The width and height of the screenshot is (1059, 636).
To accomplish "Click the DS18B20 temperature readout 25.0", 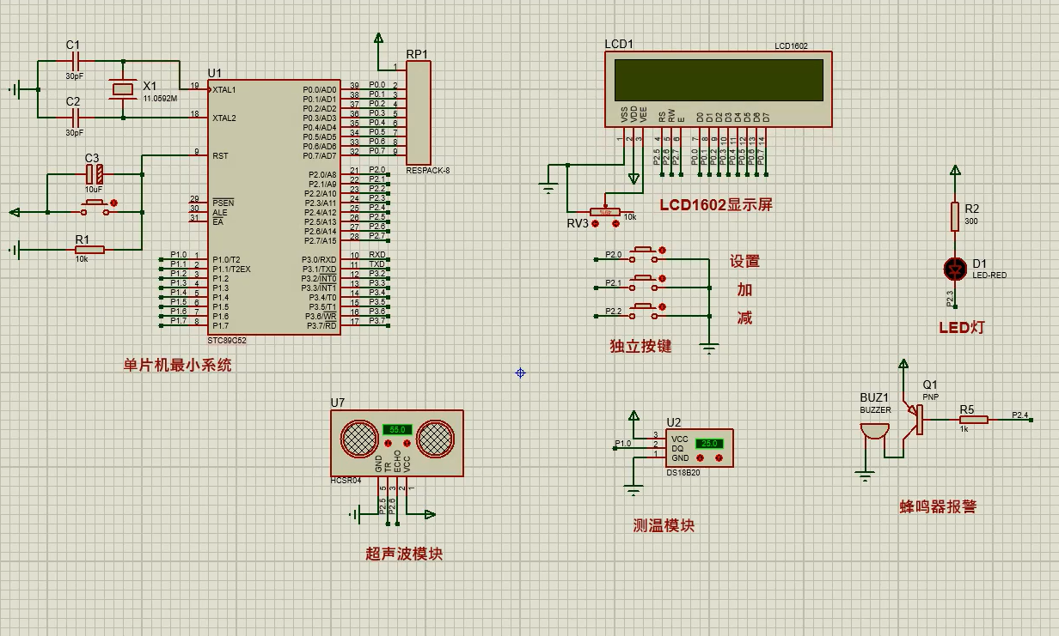I will click(709, 444).
